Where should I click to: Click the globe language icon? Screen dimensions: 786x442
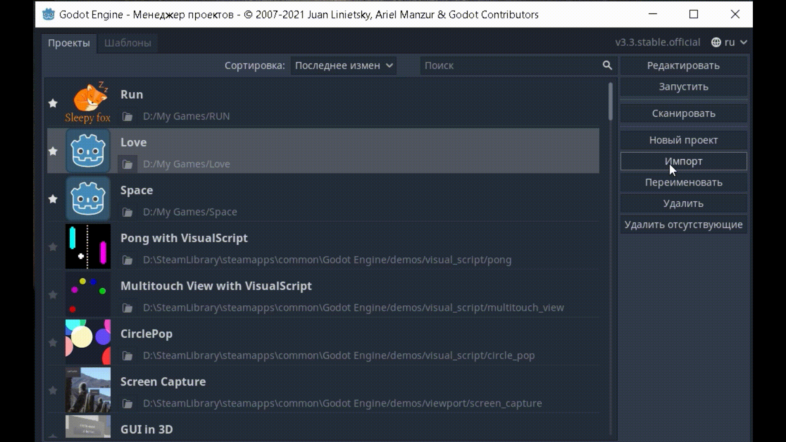click(x=716, y=43)
